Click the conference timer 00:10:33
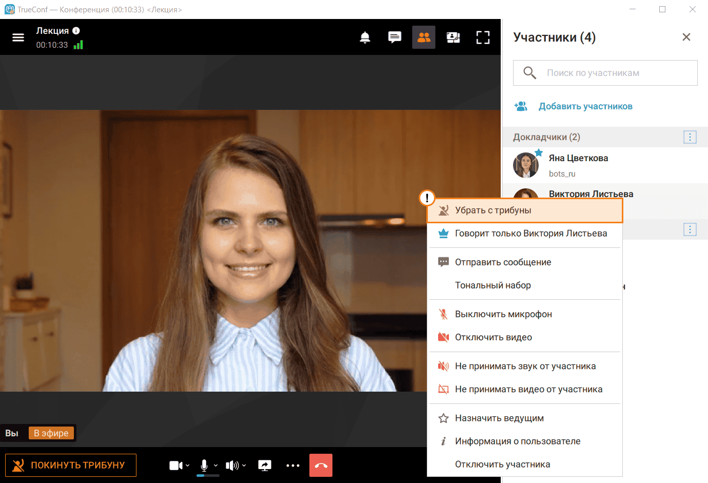Viewport: 708px width, 483px height. pos(52,45)
